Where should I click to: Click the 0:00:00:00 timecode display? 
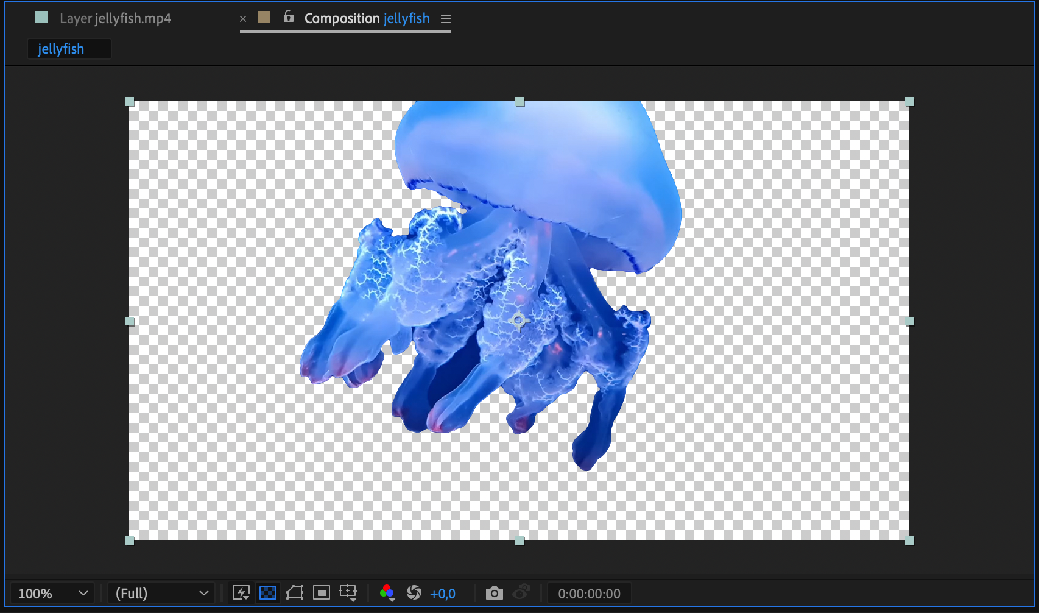tap(589, 594)
